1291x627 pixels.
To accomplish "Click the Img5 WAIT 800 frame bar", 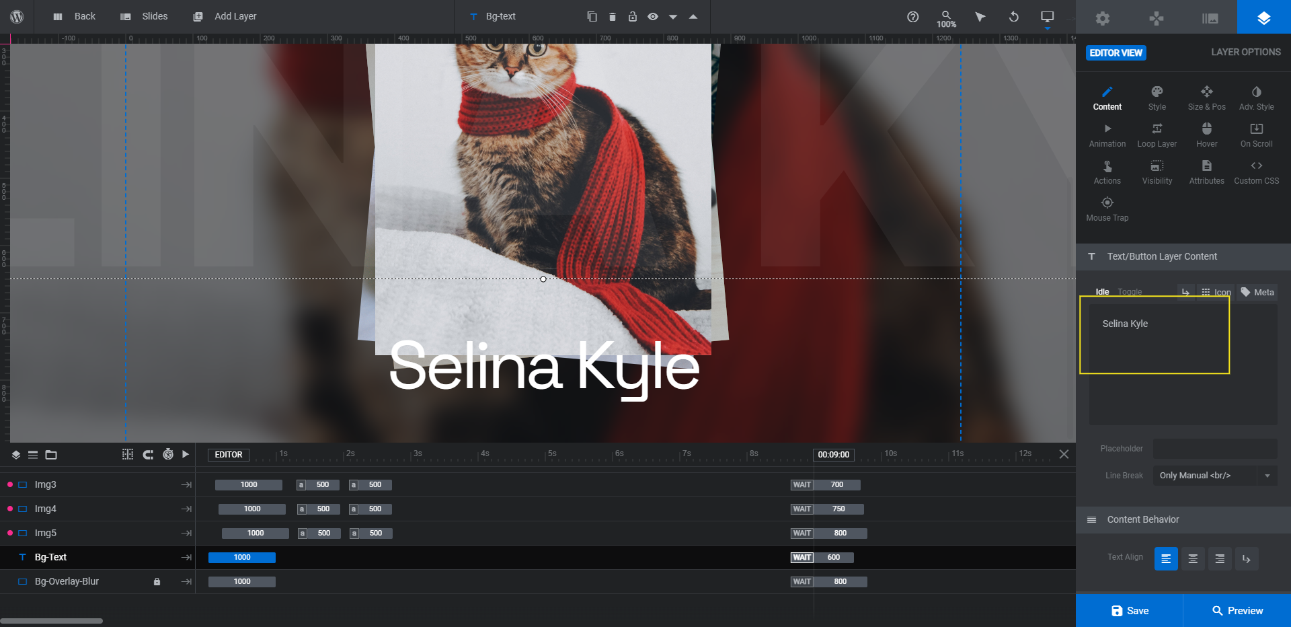I will [x=829, y=533].
